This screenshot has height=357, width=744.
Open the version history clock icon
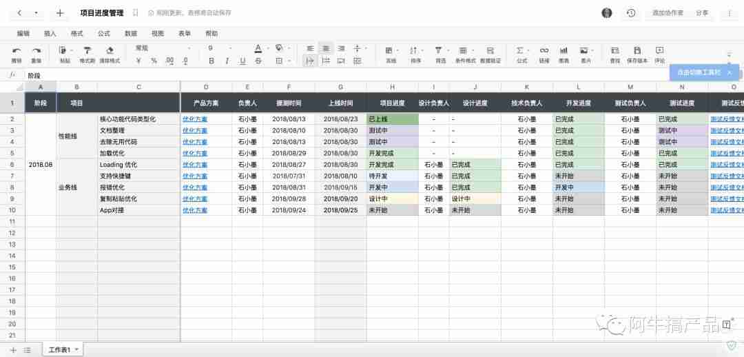point(630,13)
